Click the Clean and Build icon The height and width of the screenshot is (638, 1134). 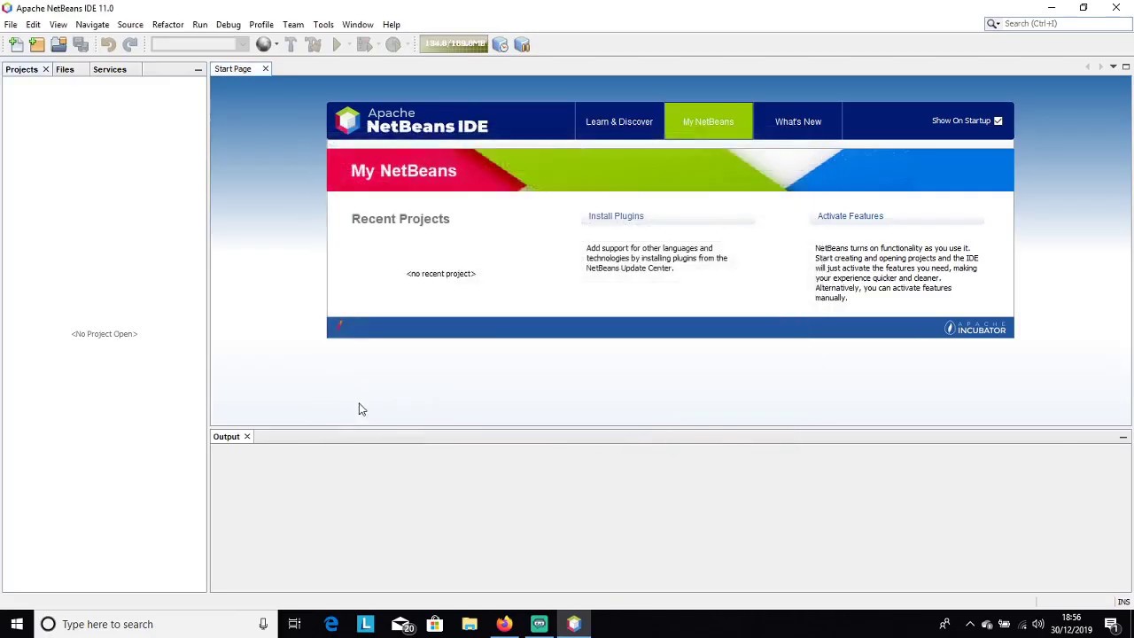313,44
